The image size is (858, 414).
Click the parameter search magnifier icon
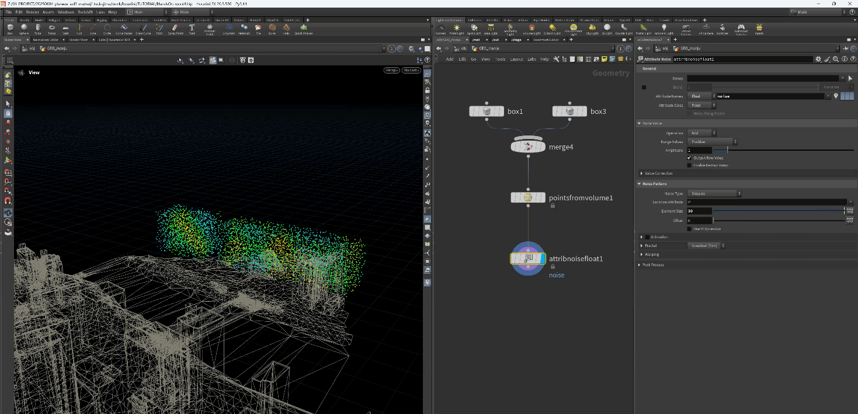click(836, 59)
